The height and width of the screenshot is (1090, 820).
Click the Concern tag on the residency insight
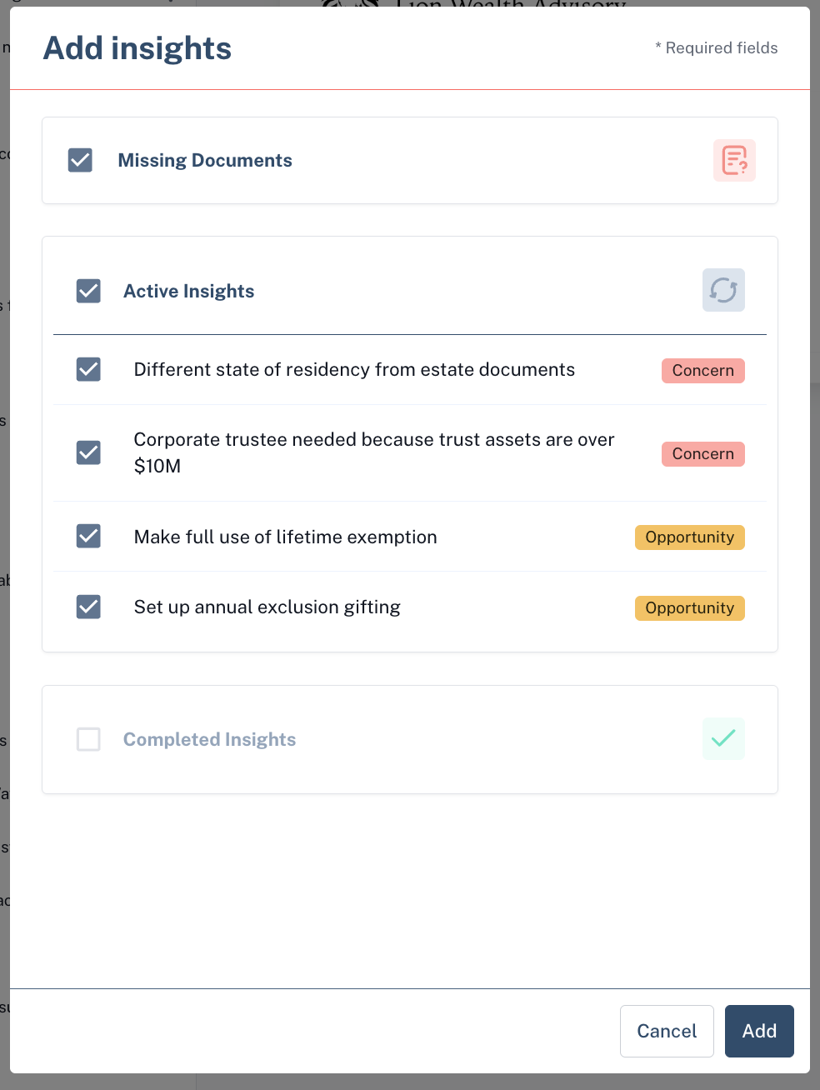point(703,371)
